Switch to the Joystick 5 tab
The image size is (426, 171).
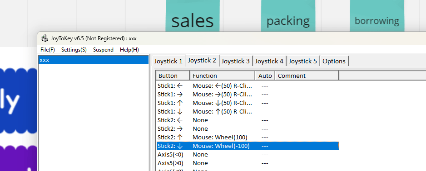coord(303,61)
